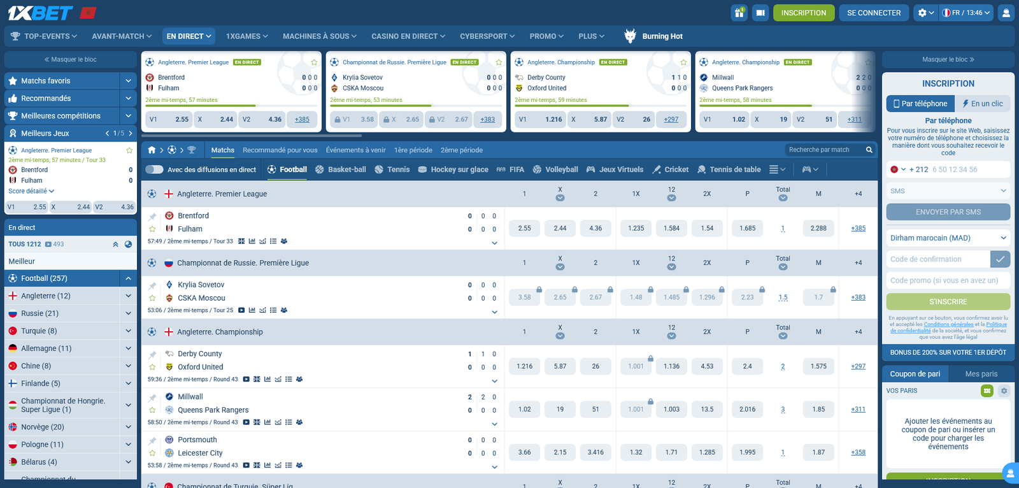Favorite the Derby County top card star
Screen dimensions: 1019x488
(x=683, y=62)
